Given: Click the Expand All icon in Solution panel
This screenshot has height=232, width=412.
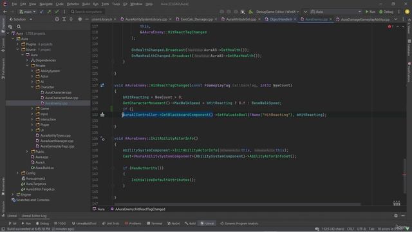Looking at the screenshot, I should click(x=64, y=19).
